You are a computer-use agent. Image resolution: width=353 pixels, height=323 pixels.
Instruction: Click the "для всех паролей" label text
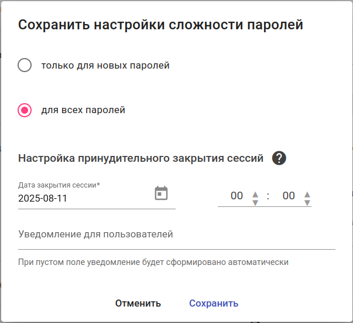click(83, 110)
